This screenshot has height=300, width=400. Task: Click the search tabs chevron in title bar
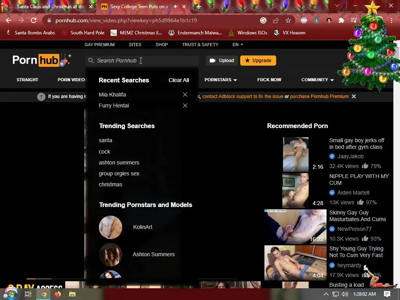(x=337, y=5)
